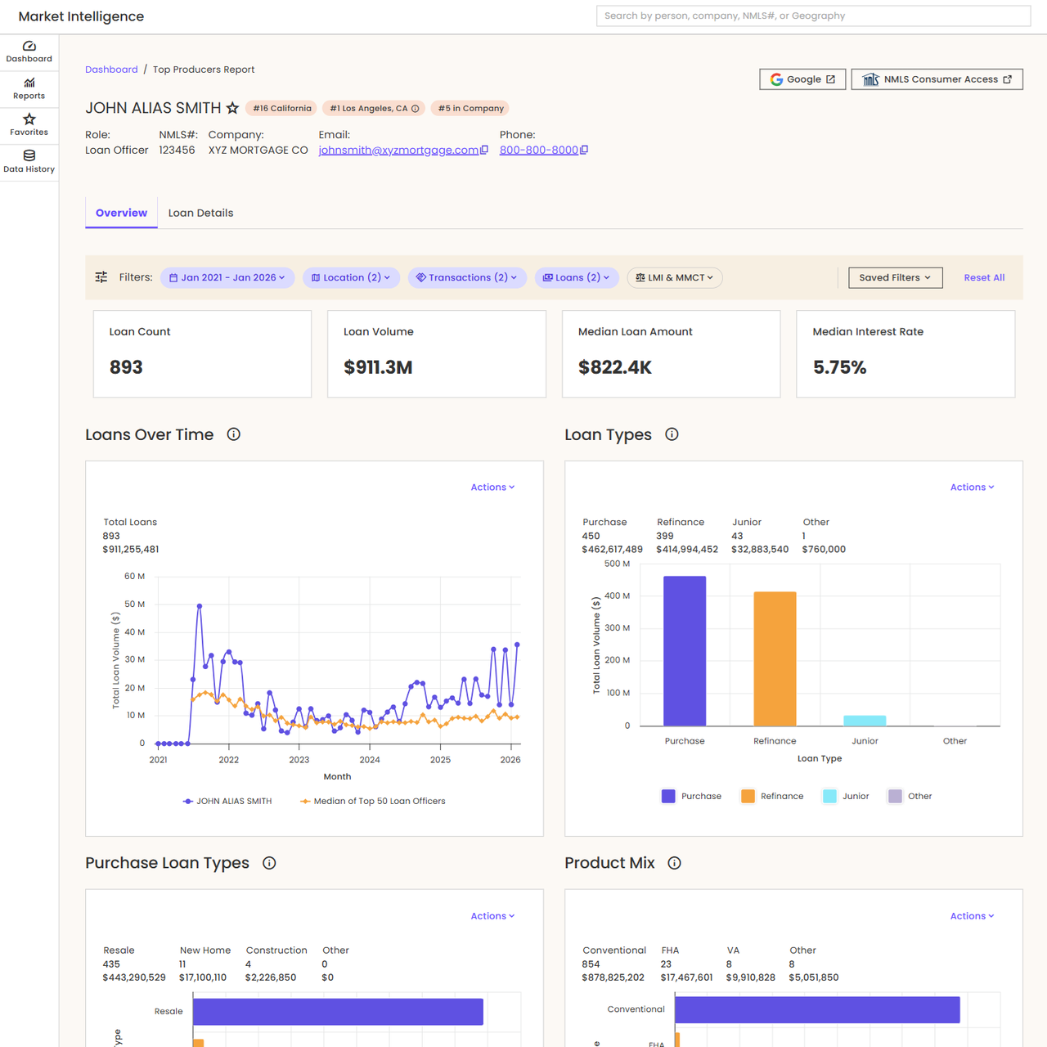This screenshot has width=1047, height=1047.
Task: Toggle John Alias Smith series in legend
Action: pyautogui.click(x=227, y=802)
